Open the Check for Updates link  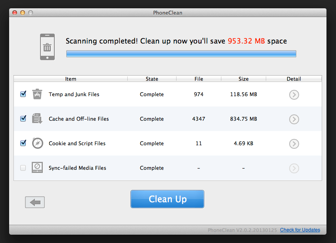pos(300,230)
